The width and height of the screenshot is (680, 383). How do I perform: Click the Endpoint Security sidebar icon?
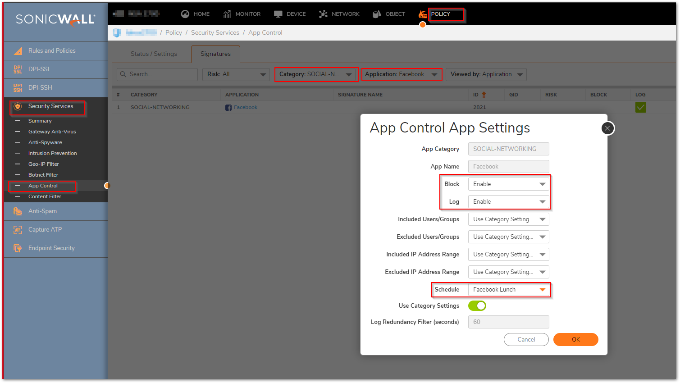[x=18, y=248]
